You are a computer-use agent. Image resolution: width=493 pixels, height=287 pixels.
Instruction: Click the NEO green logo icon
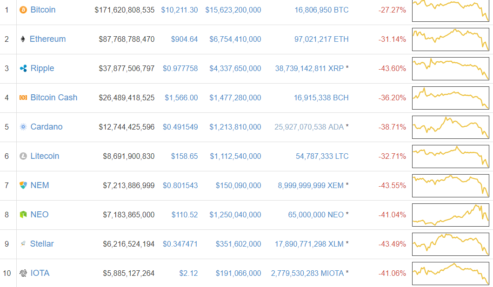[23, 215]
